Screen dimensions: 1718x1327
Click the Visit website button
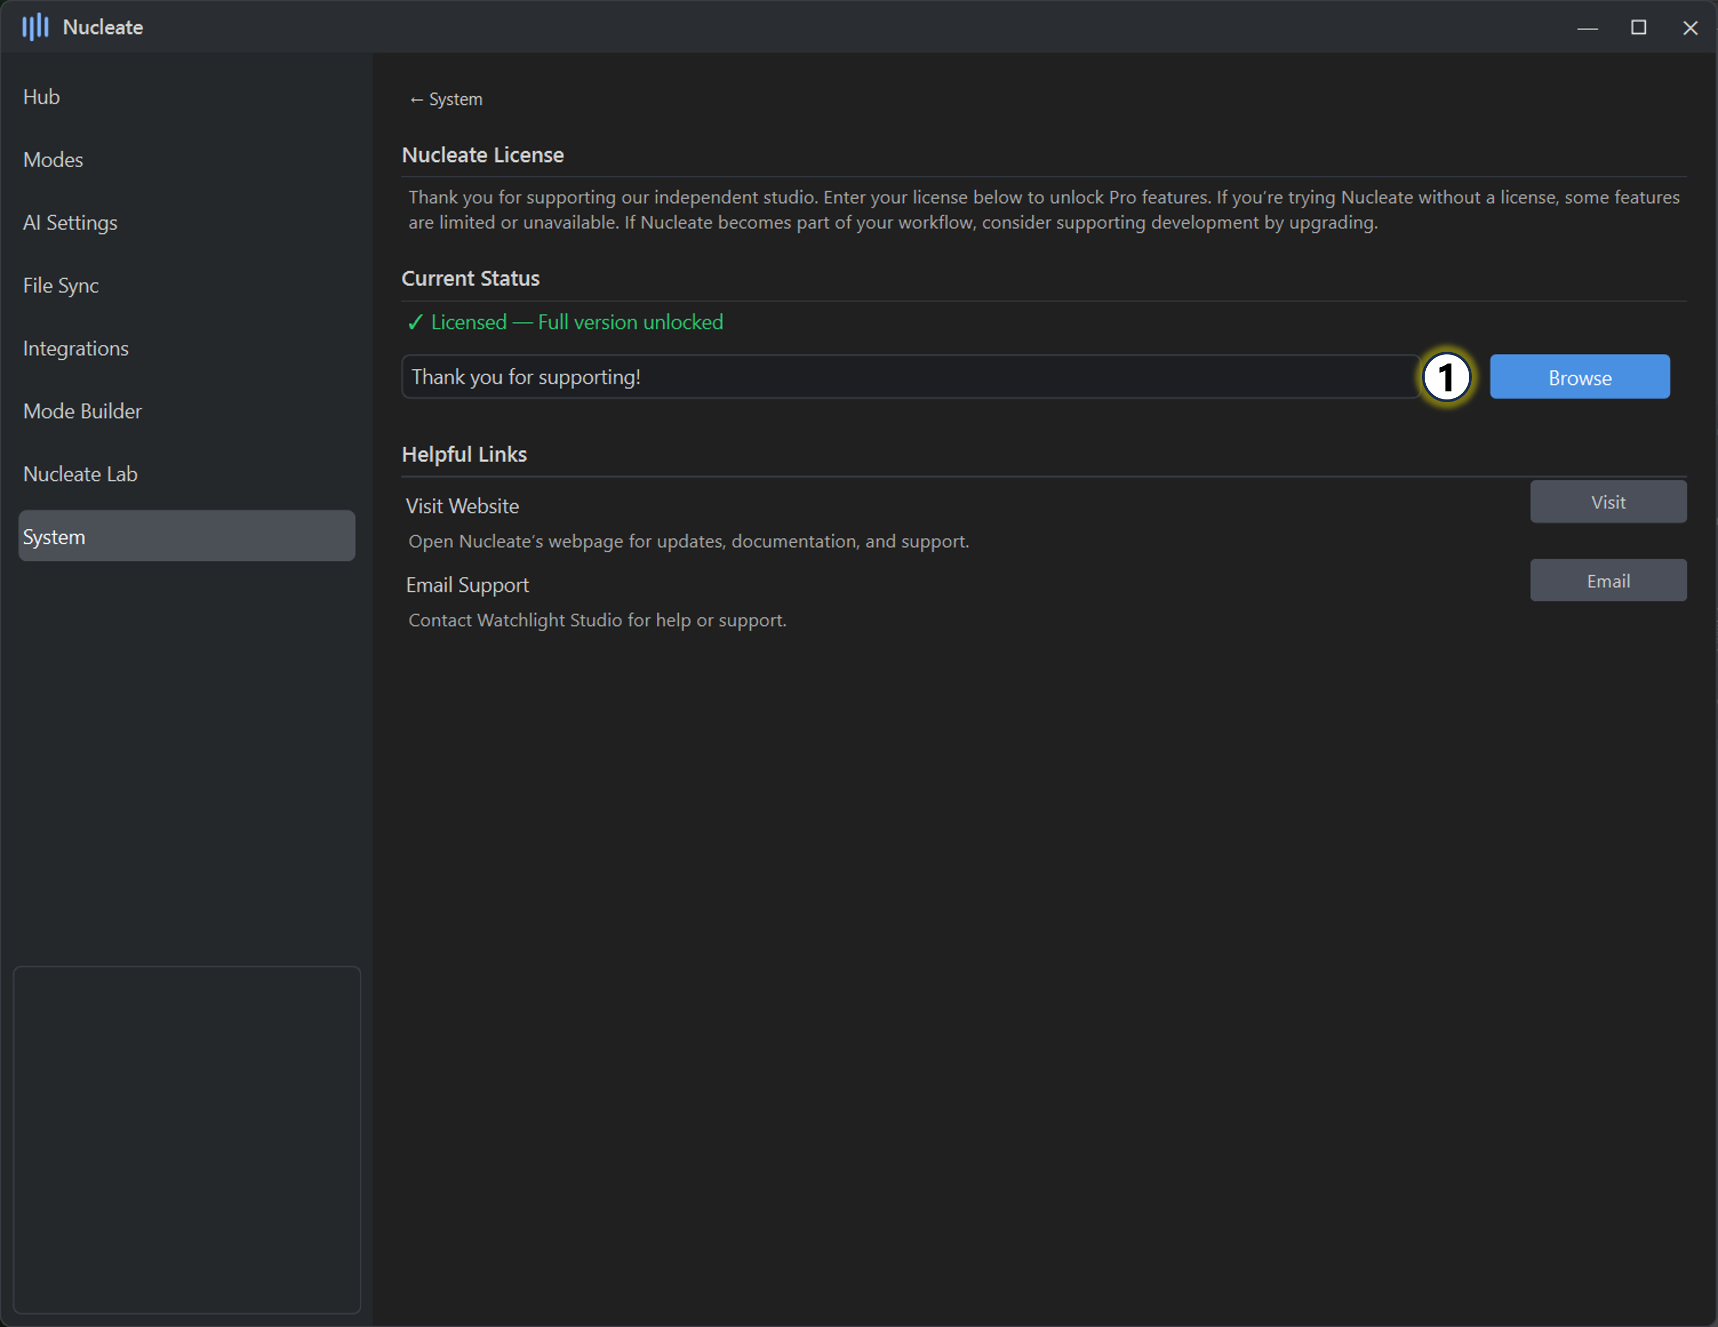tap(1607, 502)
